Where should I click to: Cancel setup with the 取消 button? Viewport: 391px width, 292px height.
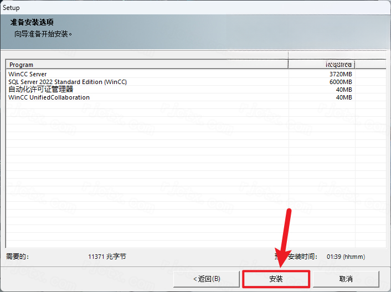click(x=346, y=279)
